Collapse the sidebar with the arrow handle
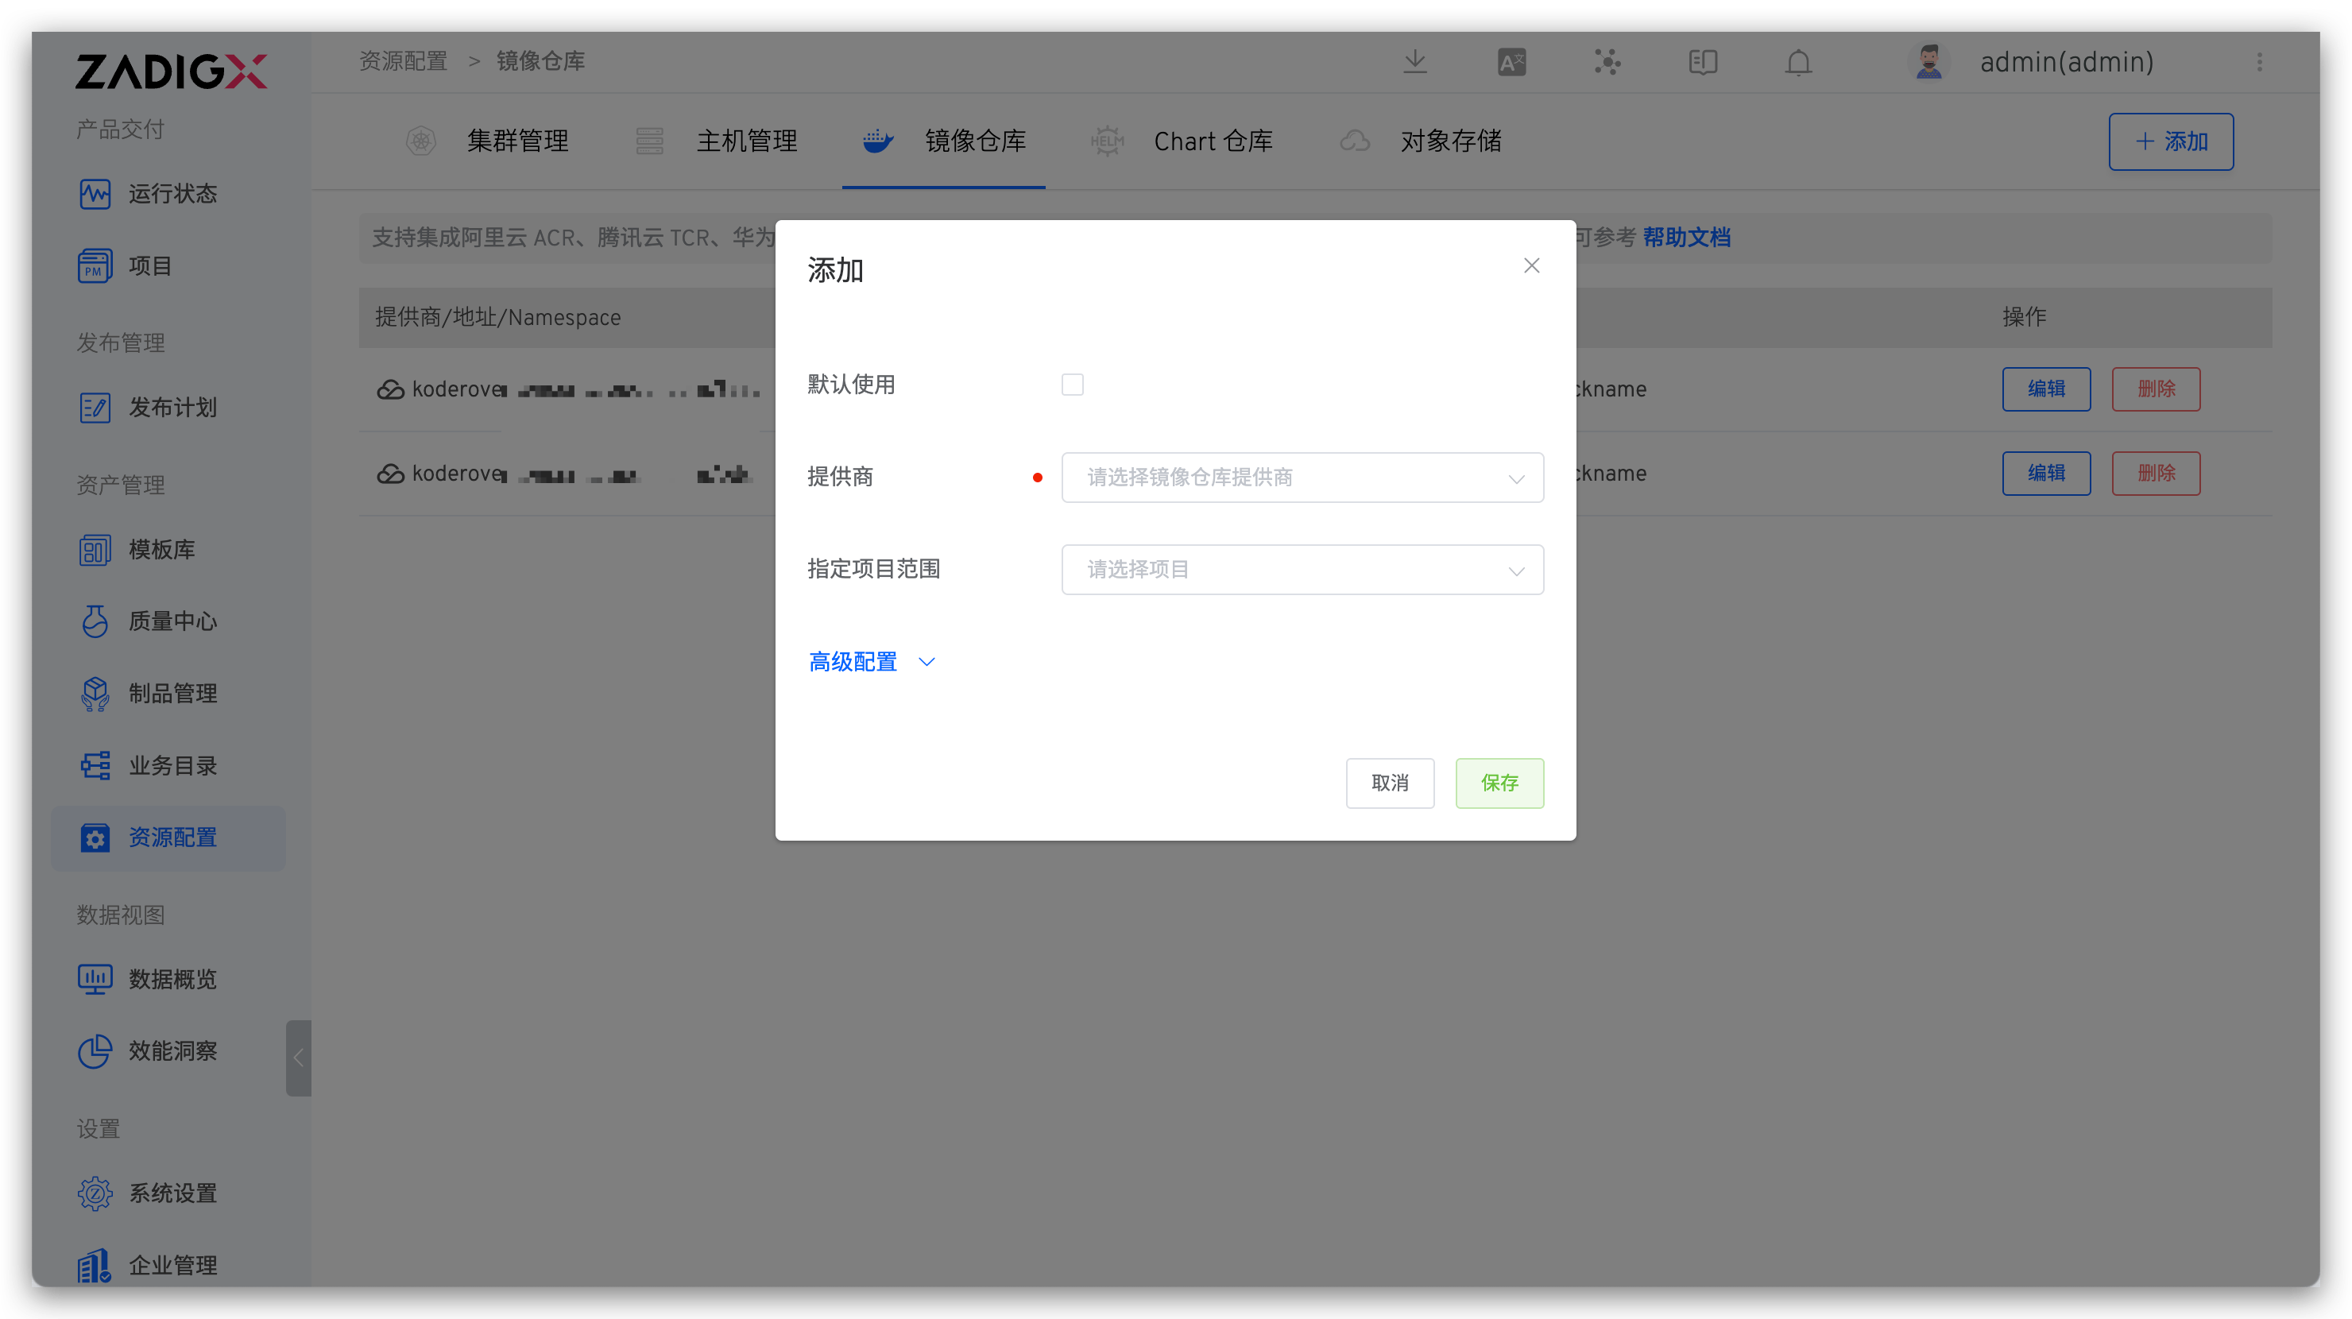The image size is (2352, 1319). click(299, 1058)
